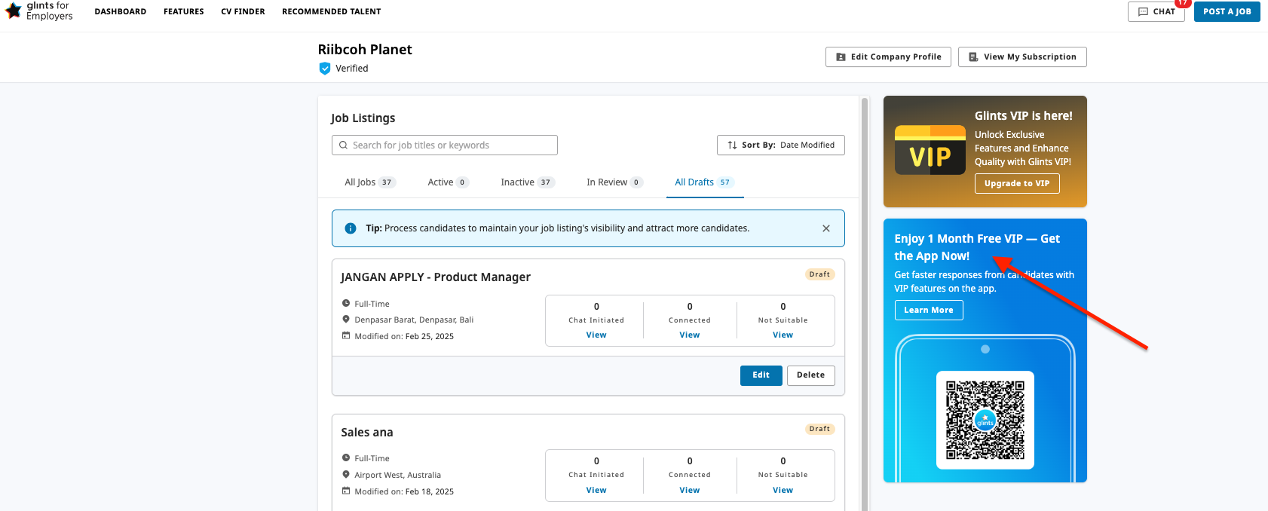The width and height of the screenshot is (1268, 511).
Task: Switch to the Inactive tab
Action: 527,182
